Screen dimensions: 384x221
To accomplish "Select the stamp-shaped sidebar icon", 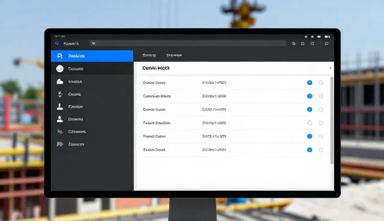I will (60, 106).
